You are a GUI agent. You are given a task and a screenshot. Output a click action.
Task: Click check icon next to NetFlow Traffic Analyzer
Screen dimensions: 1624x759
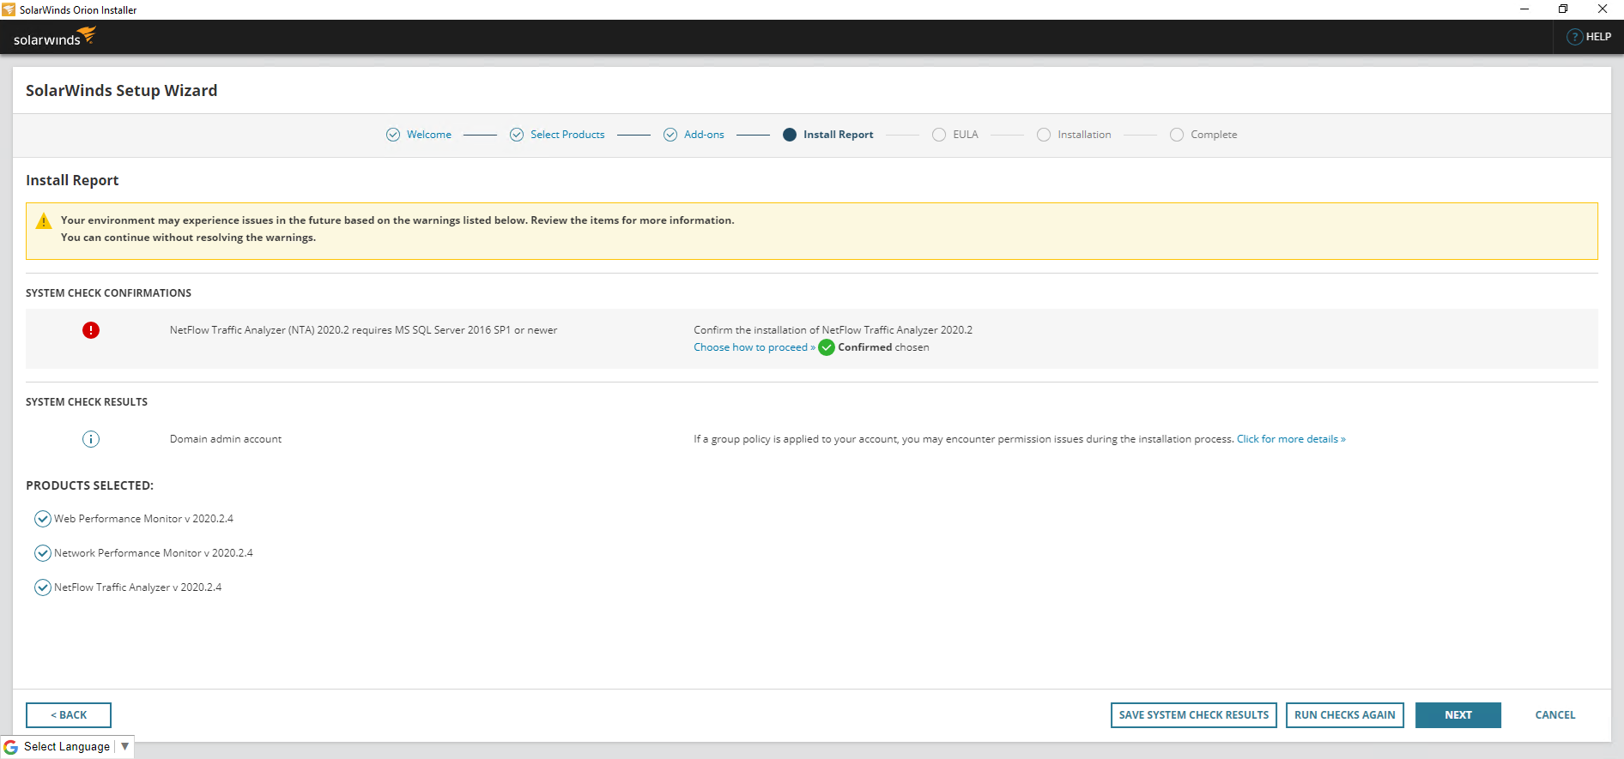coord(42,587)
